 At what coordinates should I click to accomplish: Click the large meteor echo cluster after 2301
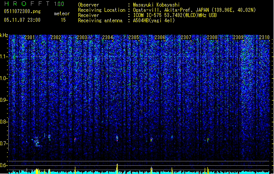(x=37, y=141)
